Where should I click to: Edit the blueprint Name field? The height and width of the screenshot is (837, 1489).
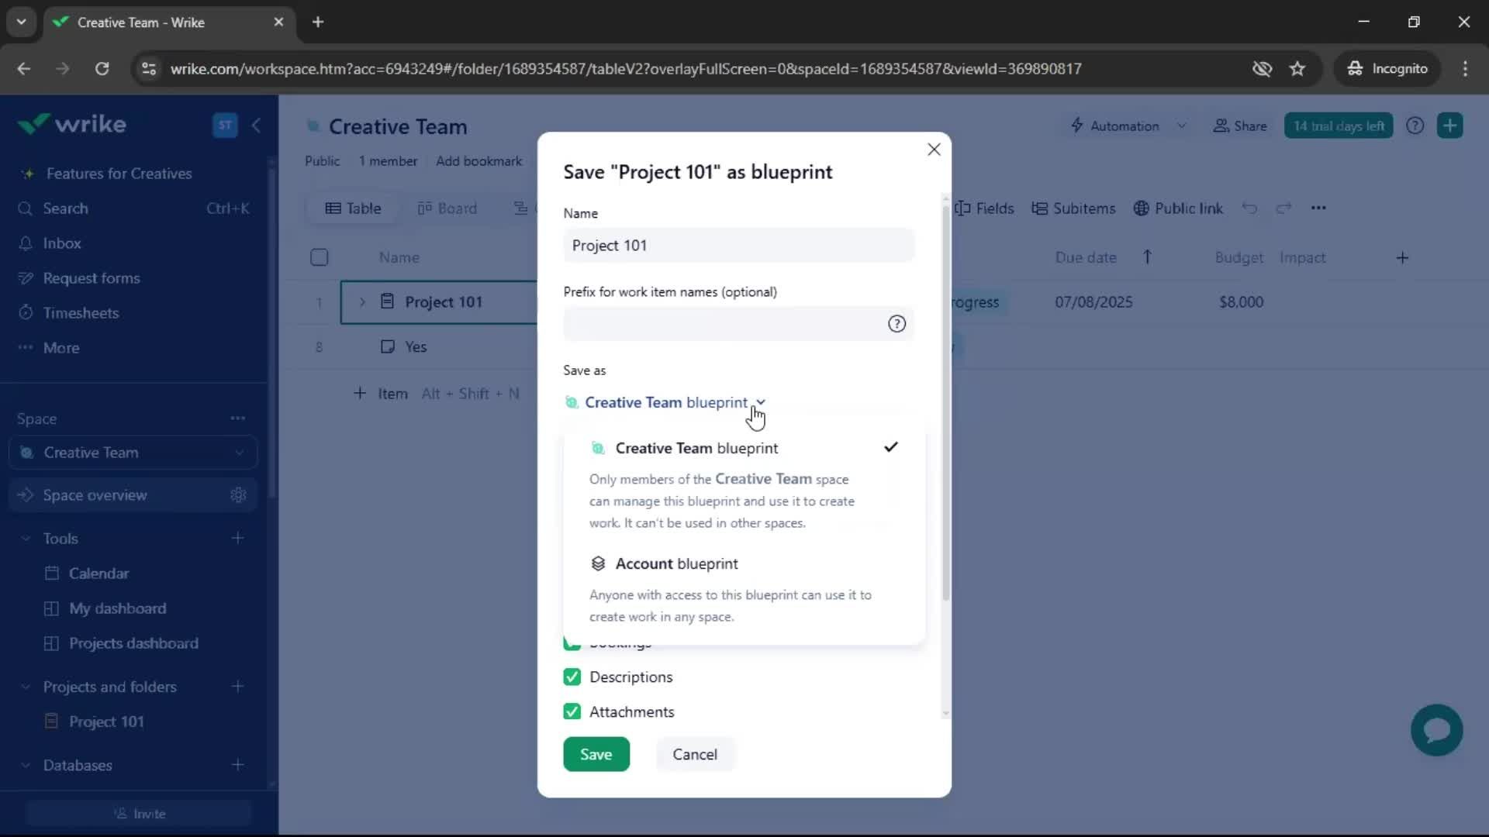pyautogui.click(x=739, y=245)
